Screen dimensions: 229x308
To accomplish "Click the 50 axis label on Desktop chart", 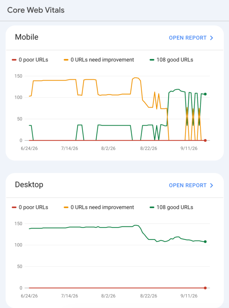I will [x=20, y=266].
